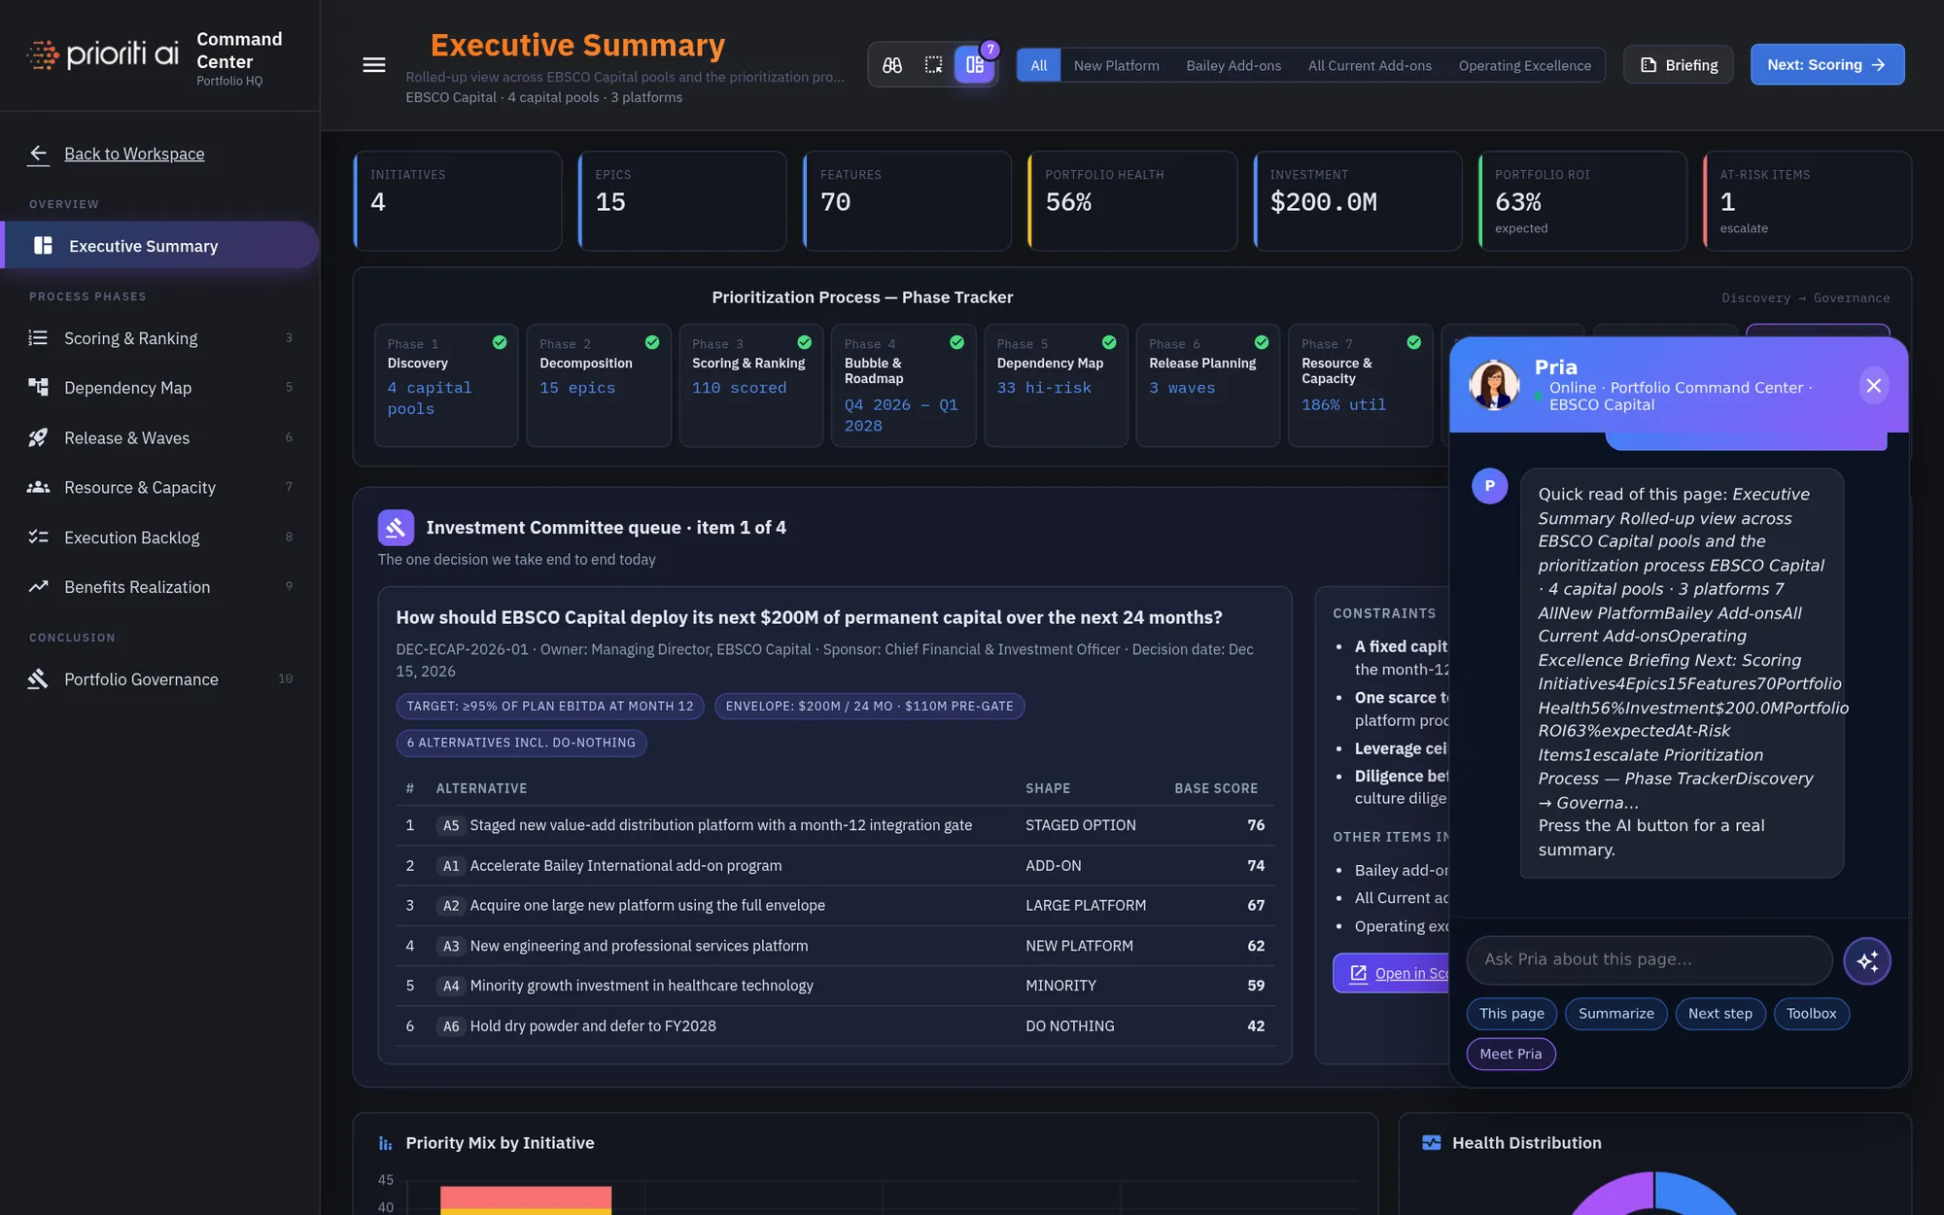Click Pria's sparkle AI button
This screenshot has width=1944, height=1215.
[x=1867, y=960]
